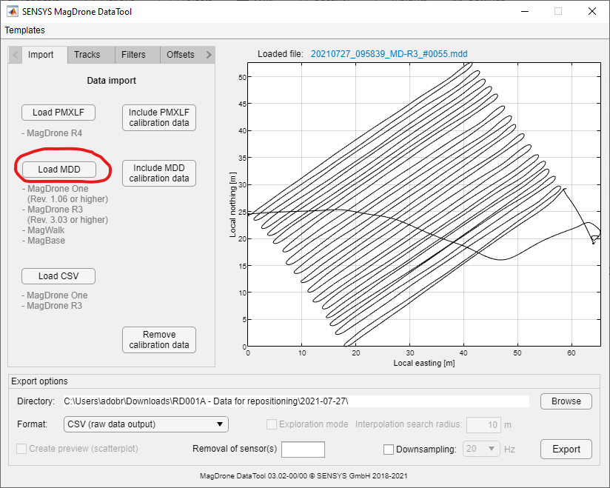The image size is (610, 488).
Task: Click the export Directory path field
Action: tap(296, 401)
